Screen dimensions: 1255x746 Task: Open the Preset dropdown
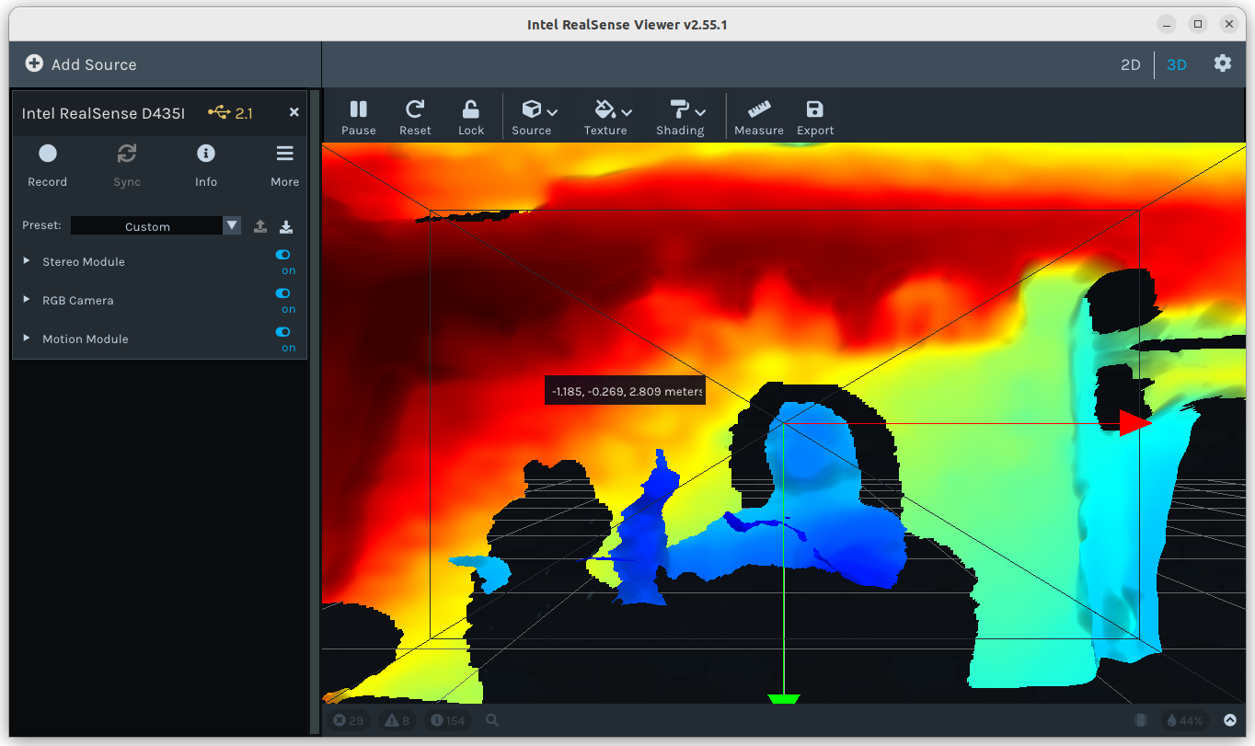[x=232, y=226]
